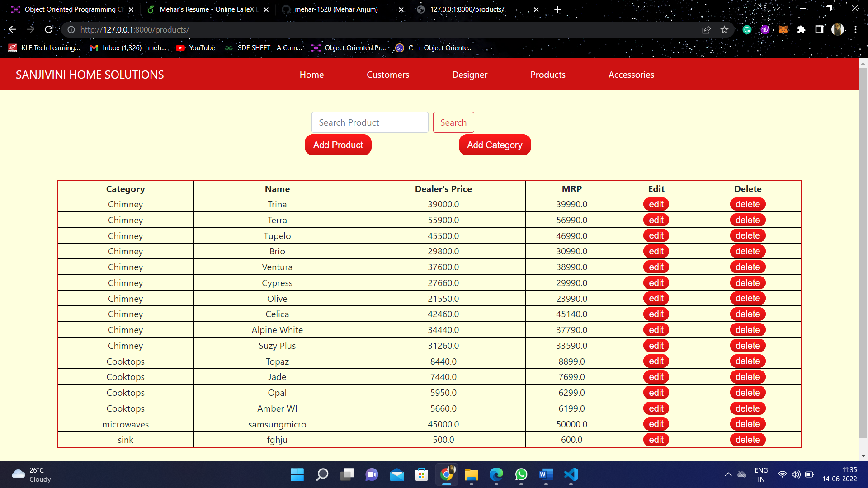Expand hidden icons in the system tray
The height and width of the screenshot is (488, 868).
pyautogui.click(x=727, y=474)
